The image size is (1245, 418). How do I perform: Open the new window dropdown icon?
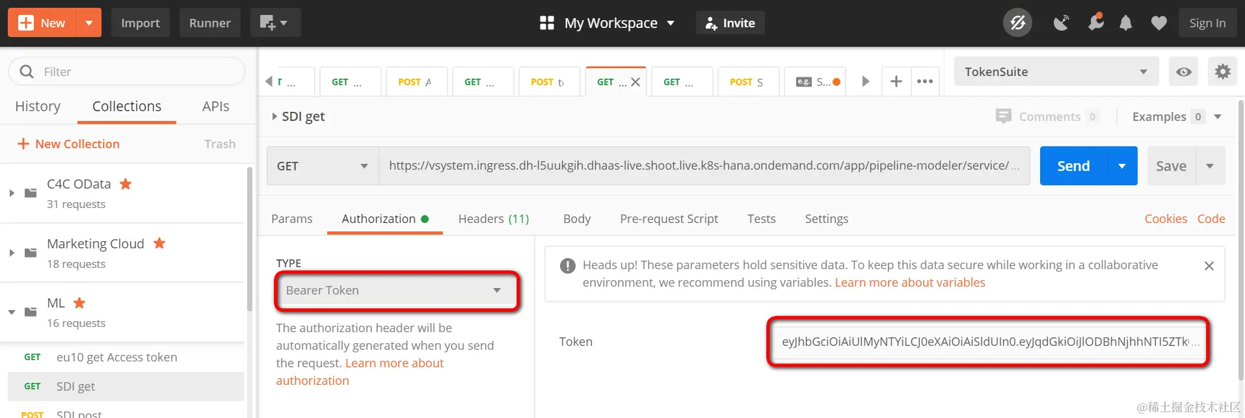pyautogui.click(x=274, y=23)
